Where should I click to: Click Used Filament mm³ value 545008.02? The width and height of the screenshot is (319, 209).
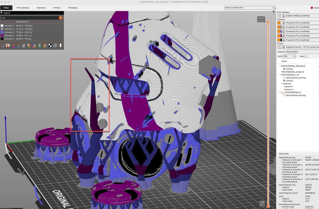(310, 193)
